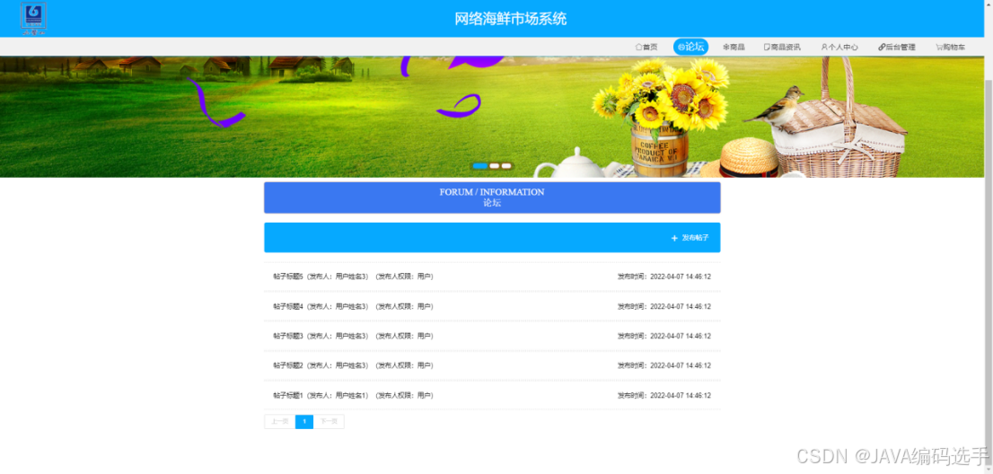This screenshot has height=474, width=993.
Task: Go to the 商品 products menu item
Action: [734, 47]
